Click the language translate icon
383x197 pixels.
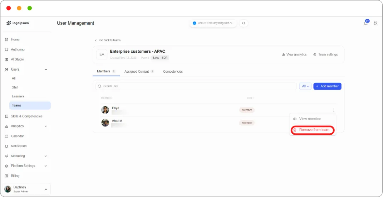(376, 23)
